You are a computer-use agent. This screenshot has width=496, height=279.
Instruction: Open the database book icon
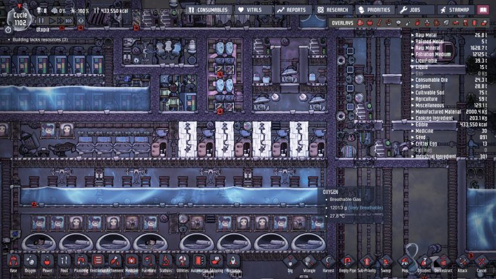483,10
